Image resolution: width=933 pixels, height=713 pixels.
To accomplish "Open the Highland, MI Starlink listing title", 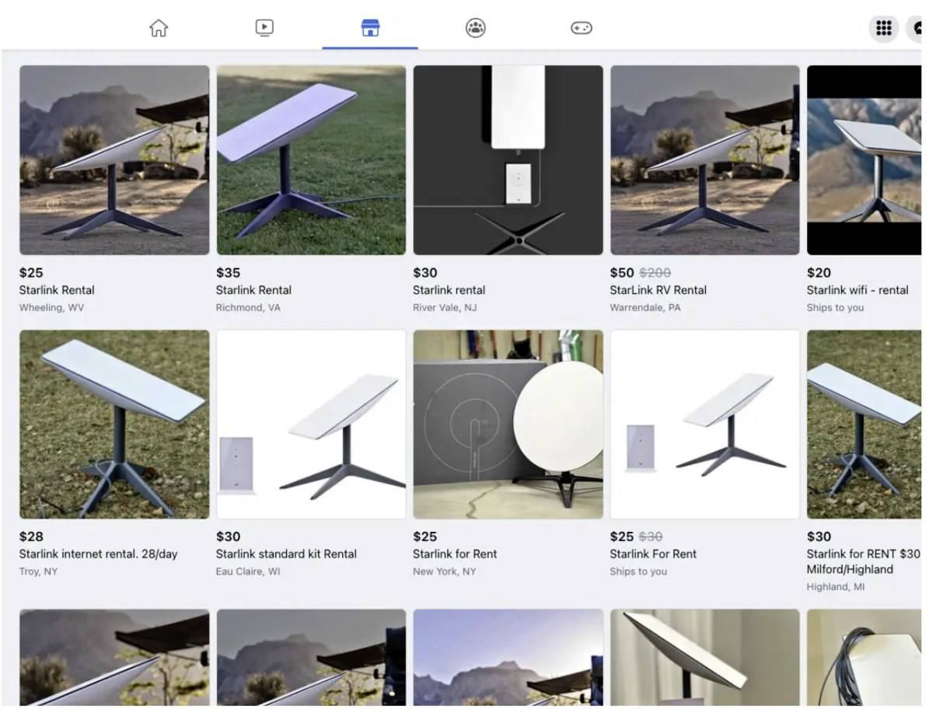I will [x=862, y=561].
